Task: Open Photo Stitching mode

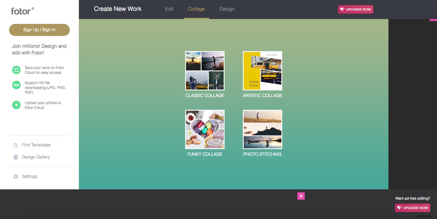Action: 262,129
